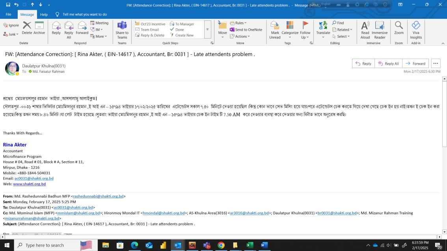Go to next item down arrow
This screenshot has width=447, height=251.
(x=41, y=5)
